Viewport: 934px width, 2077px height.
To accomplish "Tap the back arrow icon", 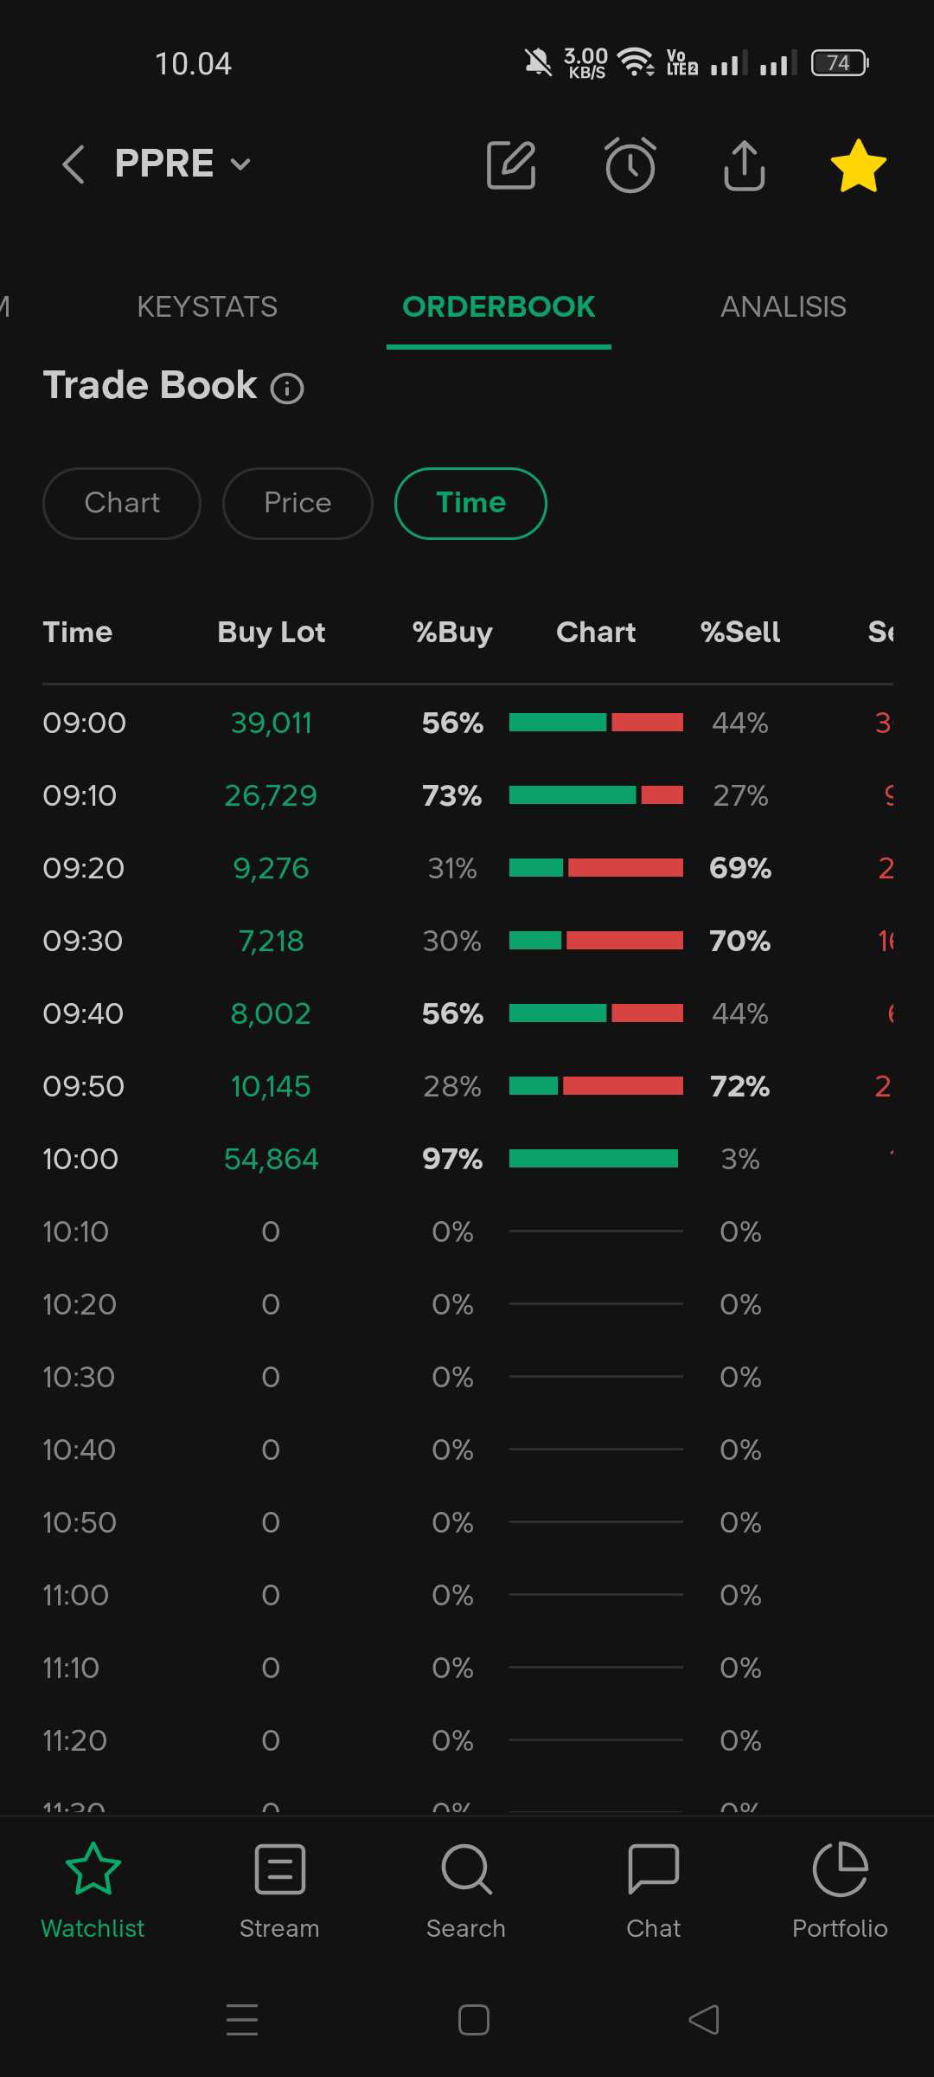I will point(74,164).
